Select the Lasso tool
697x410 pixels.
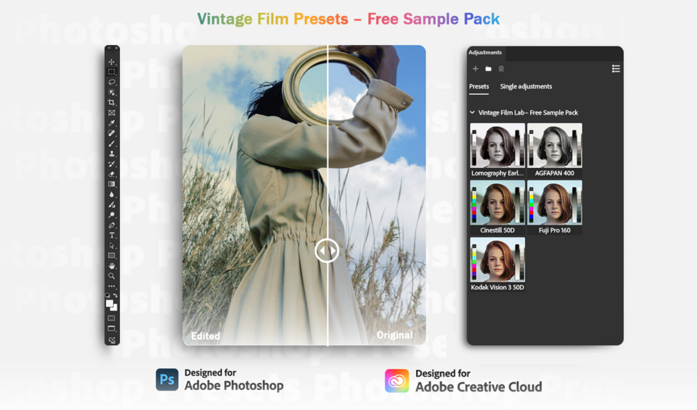[112, 82]
